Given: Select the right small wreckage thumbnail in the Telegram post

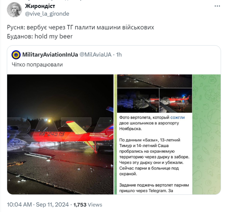Looking at the screenshot, I should (x=175, y=100).
